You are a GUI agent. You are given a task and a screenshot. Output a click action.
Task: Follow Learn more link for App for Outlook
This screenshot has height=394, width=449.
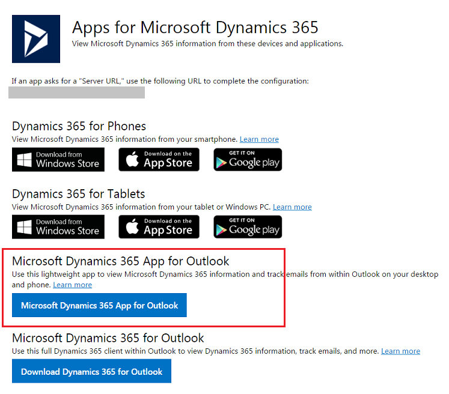pyautogui.click(x=73, y=285)
